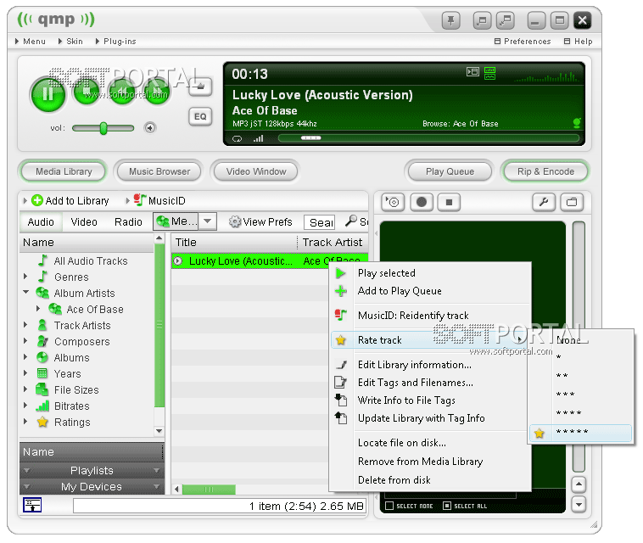Check the SELECT NONE box
643x543 pixels.
[389, 506]
